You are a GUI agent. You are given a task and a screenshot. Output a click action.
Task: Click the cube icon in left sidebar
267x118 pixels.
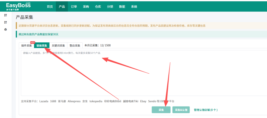click(x=5, y=29)
